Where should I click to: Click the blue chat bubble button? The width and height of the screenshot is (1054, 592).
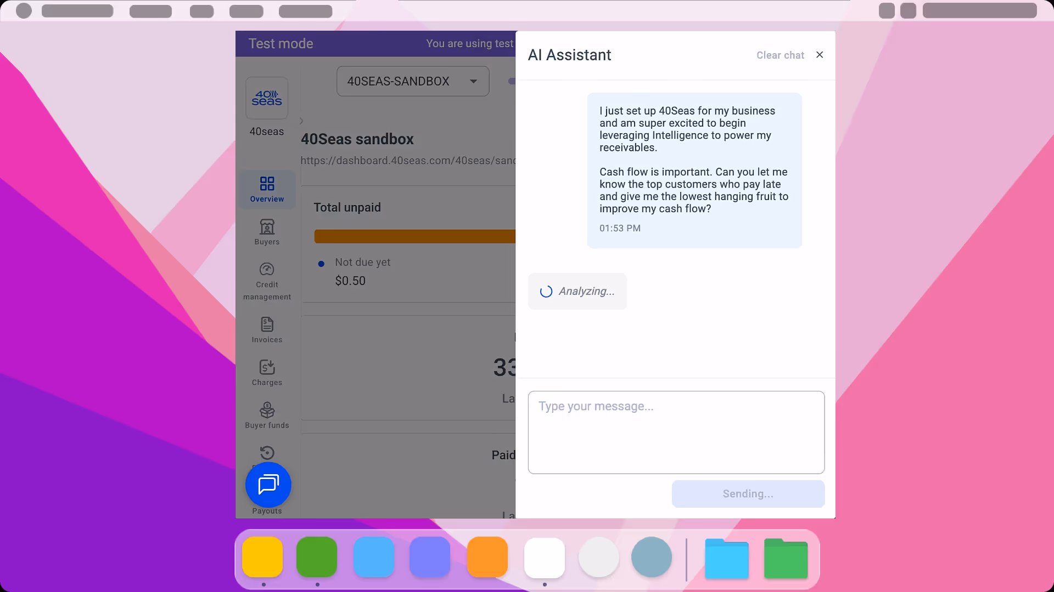coord(268,485)
